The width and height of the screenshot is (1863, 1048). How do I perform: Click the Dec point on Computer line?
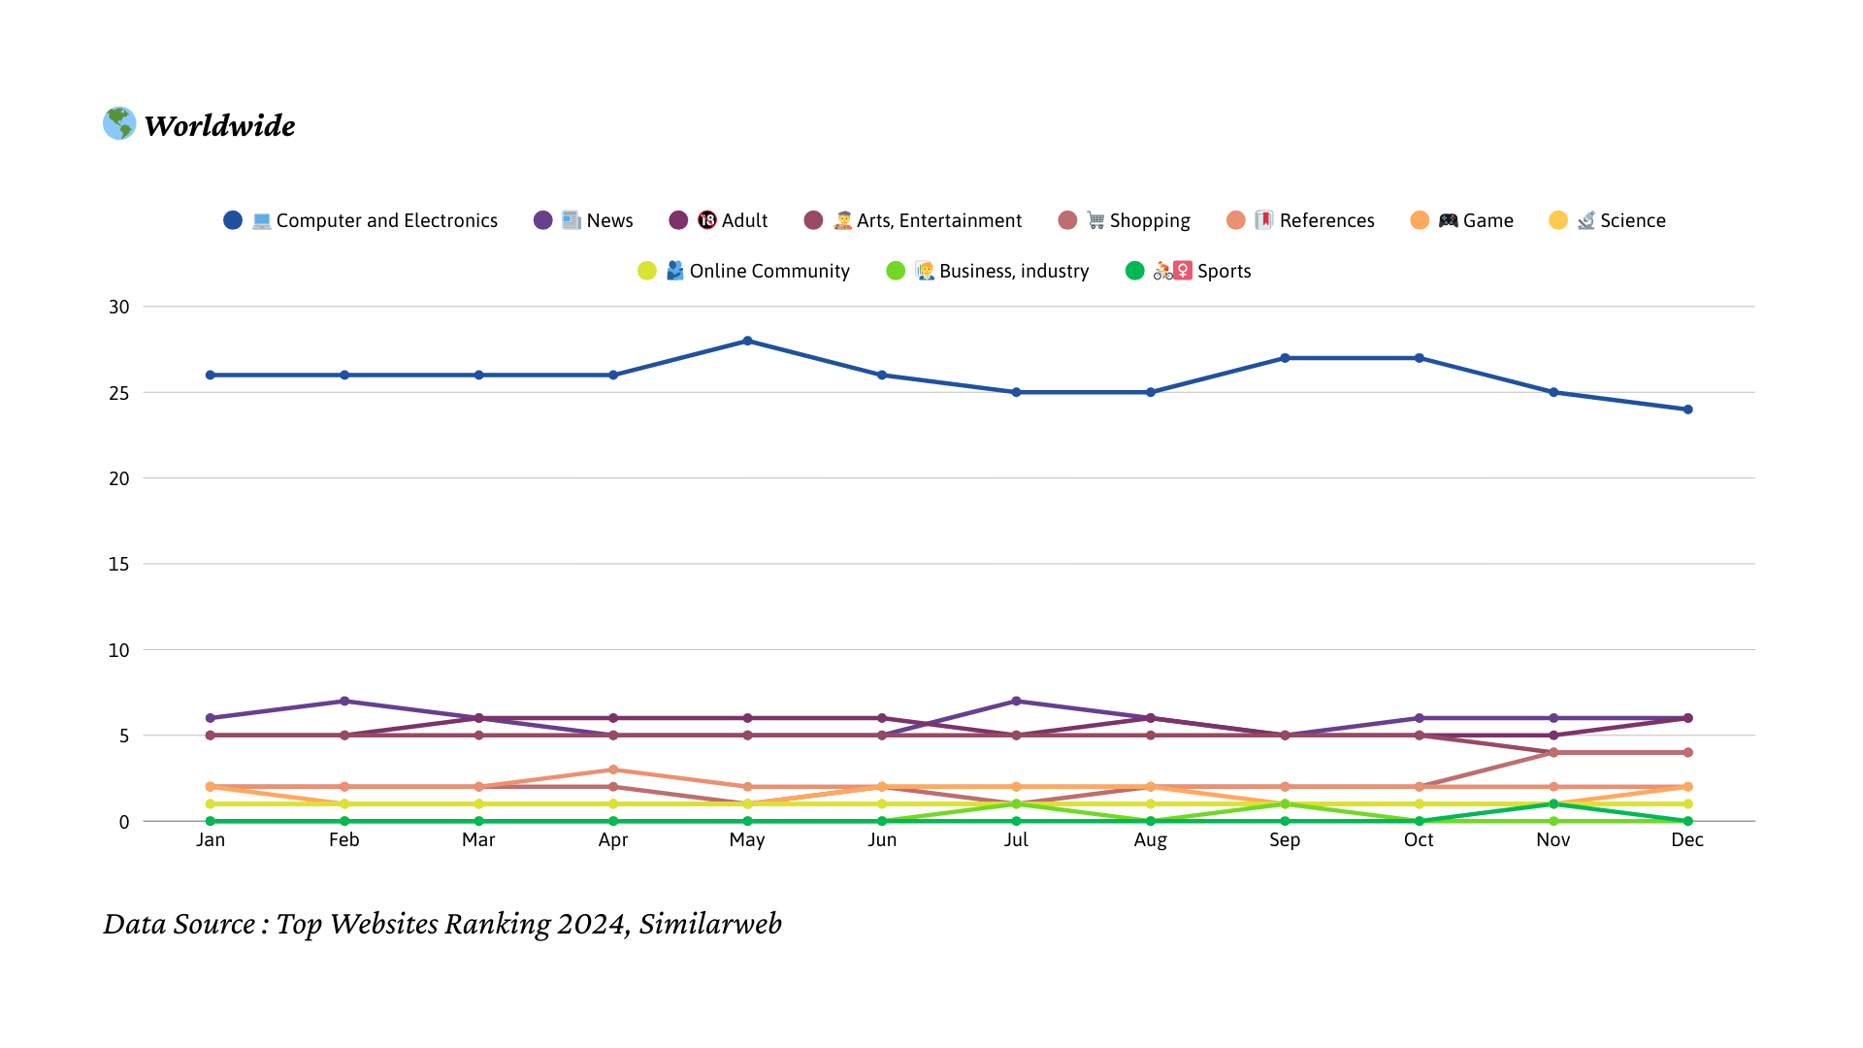click(1687, 409)
